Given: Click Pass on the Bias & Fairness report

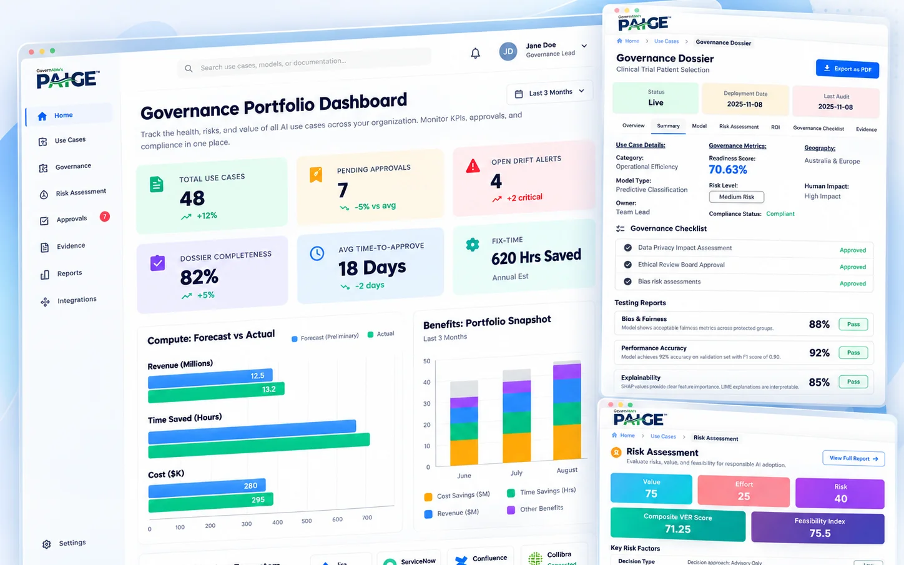Looking at the screenshot, I should pyautogui.click(x=853, y=325).
